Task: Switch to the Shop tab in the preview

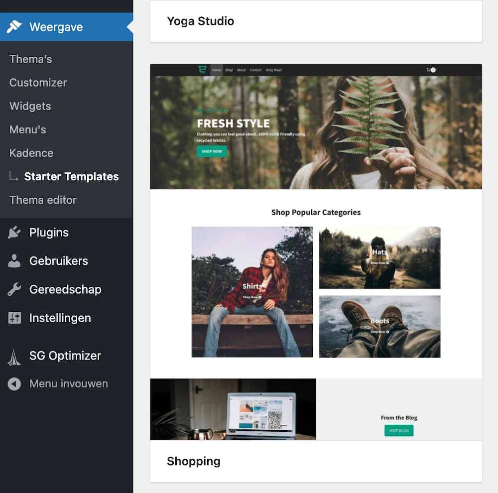Action: click(x=229, y=70)
